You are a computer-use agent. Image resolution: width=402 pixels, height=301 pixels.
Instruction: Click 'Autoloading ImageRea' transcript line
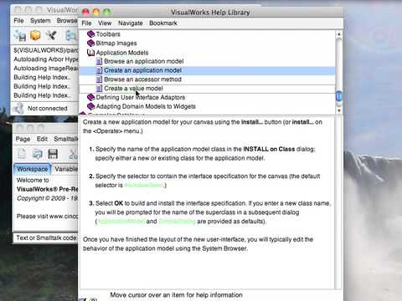pos(46,69)
